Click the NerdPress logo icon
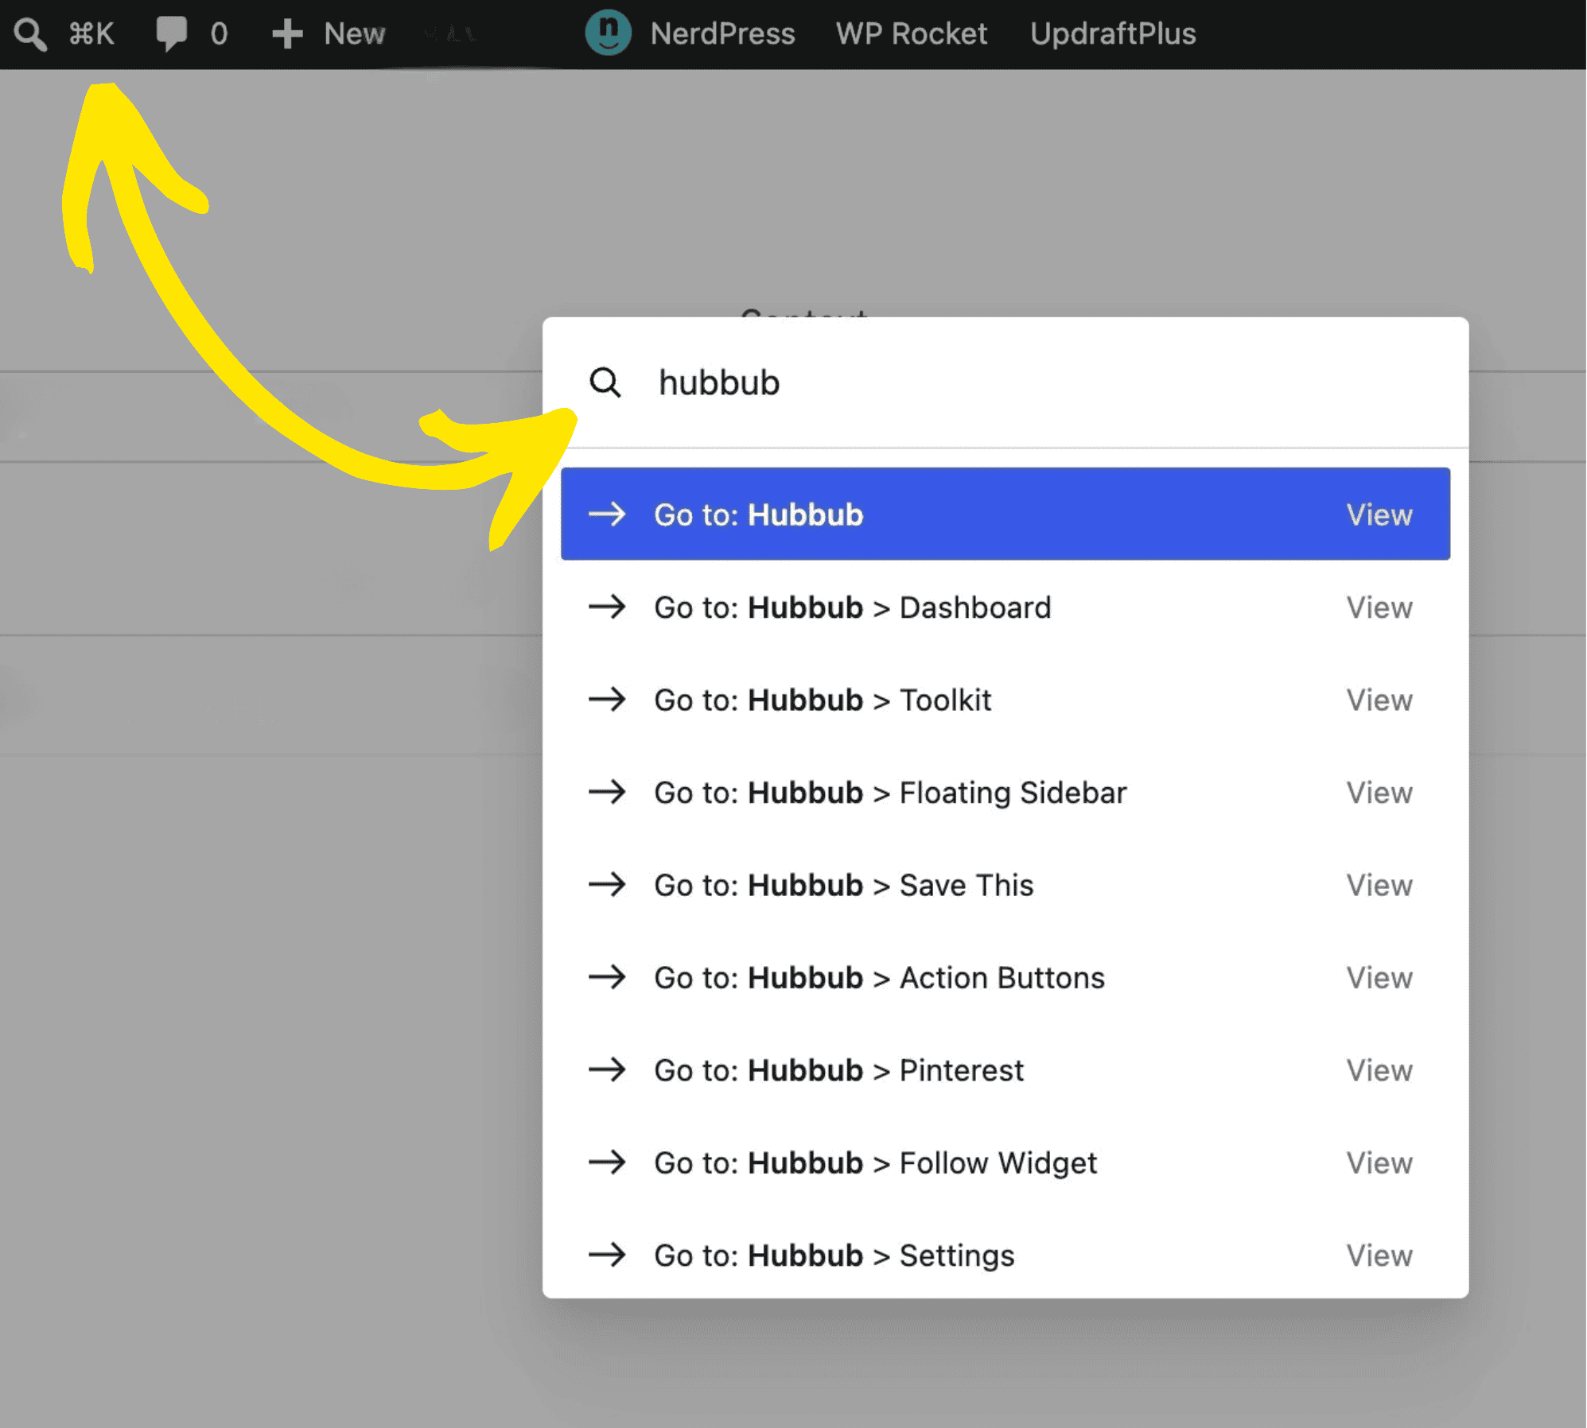This screenshot has width=1587, height=1428. point(609,33)
